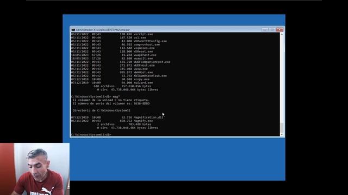
Task: Click the Magnify.exe entry
Action: [x=143, y=121]
